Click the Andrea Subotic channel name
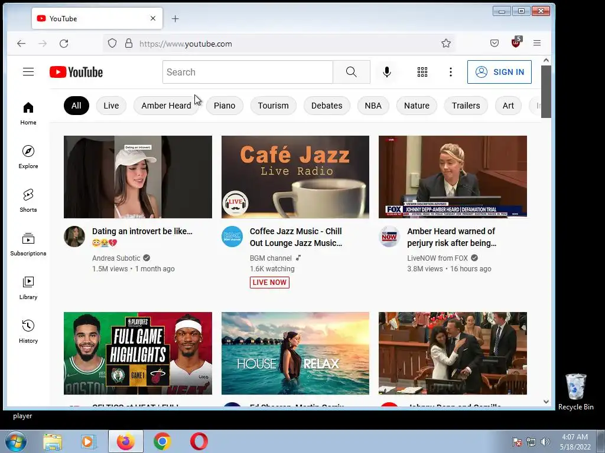Viewport: 605px width, 453px height. [x=116, y=258]
